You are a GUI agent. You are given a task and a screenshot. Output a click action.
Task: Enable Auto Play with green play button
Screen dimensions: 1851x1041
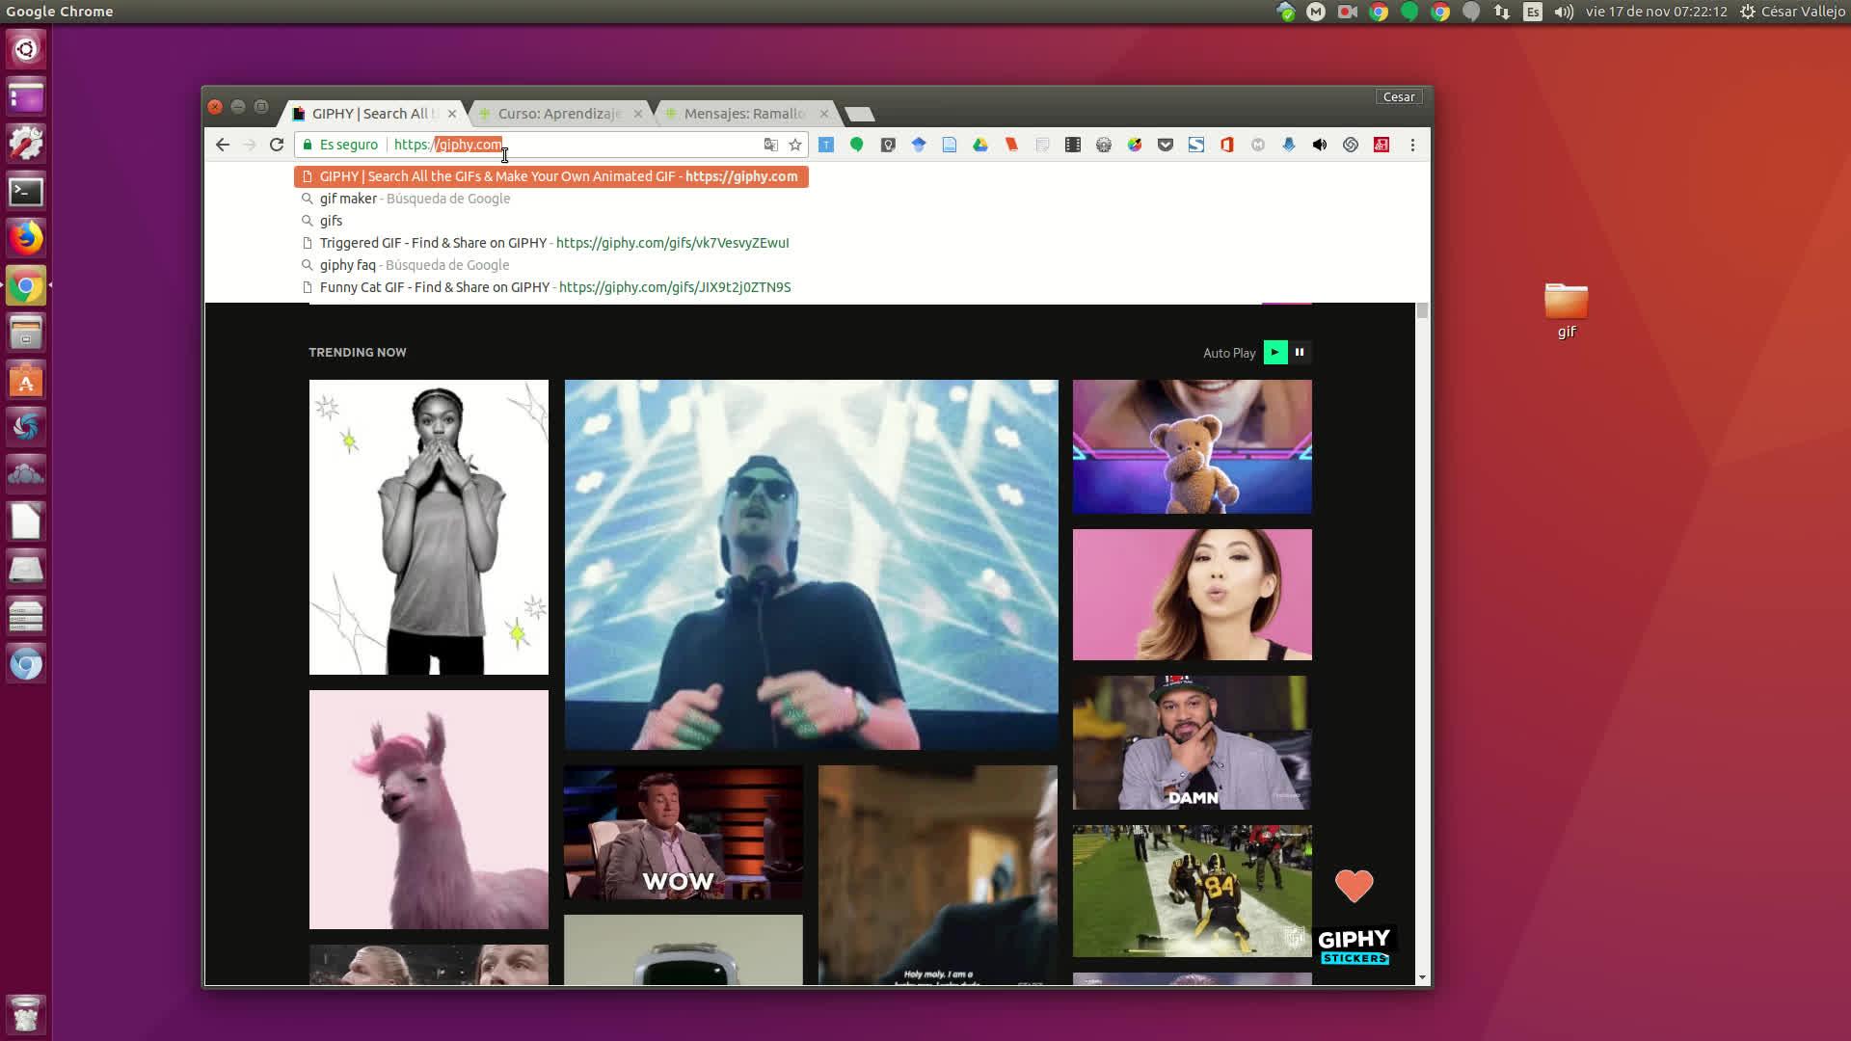click(1274, 353)
